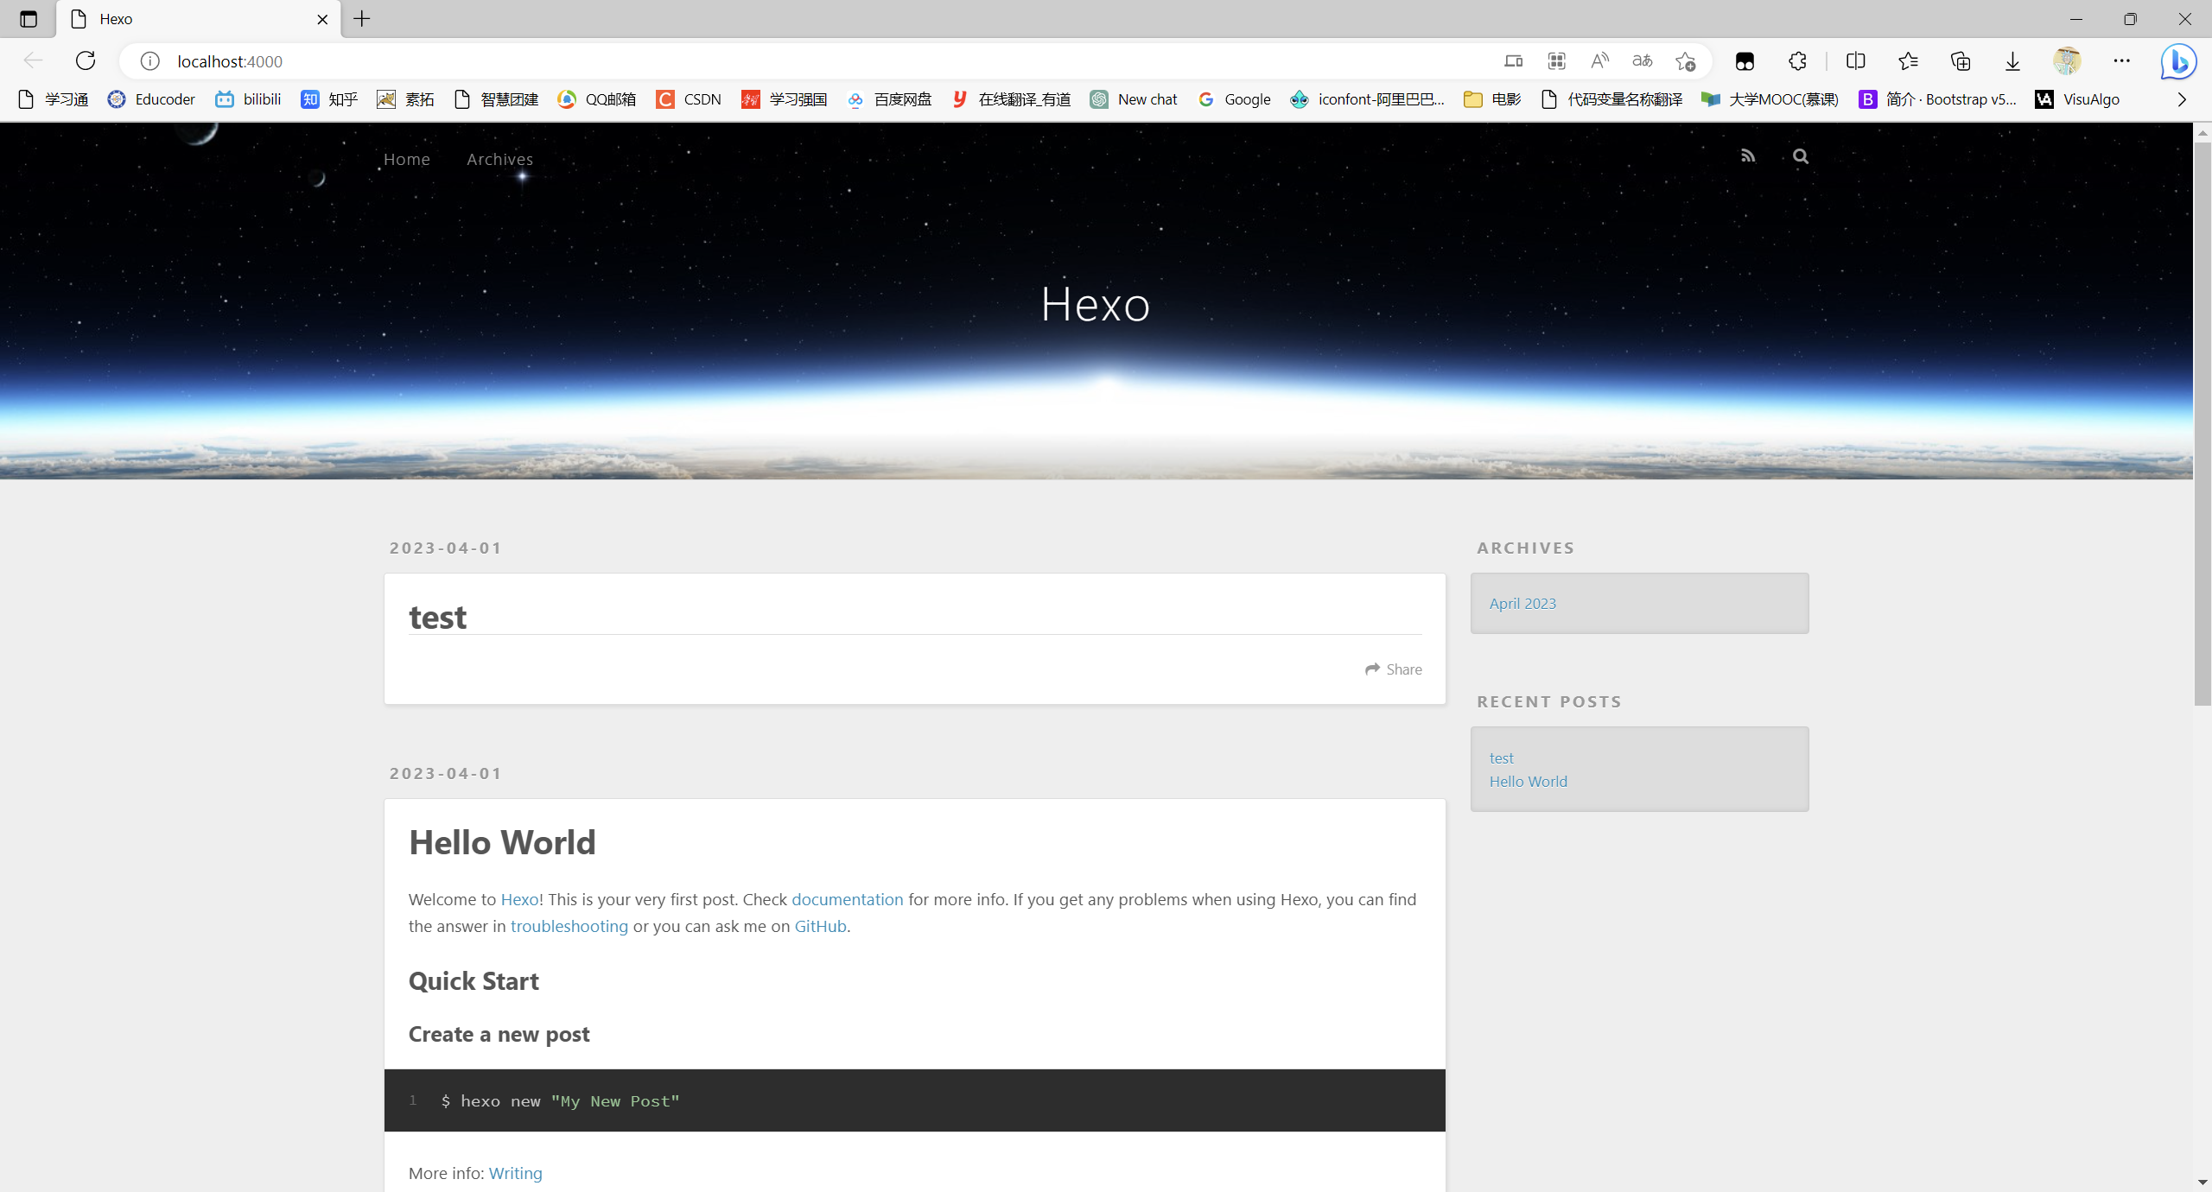Open the dark mask extension icon
The height and width of the screenshot is (1192, 2212).
click(1745, 61)
